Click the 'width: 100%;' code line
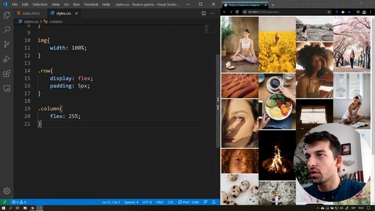Image resolution: width=375 pixels, height=211 pixels. click(x=68, y=48)
